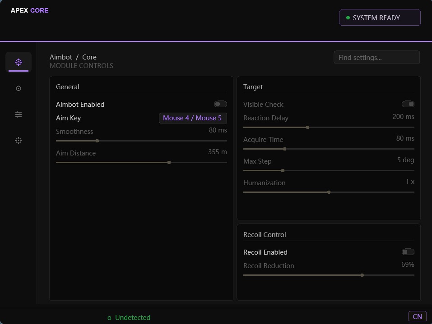
Task: Open the circle-with-dot sidebar icon
Action: coord(19,88)
